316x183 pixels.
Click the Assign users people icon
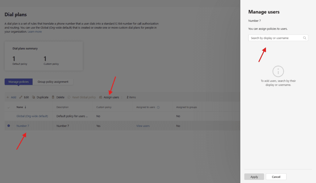tap(101, 97)
